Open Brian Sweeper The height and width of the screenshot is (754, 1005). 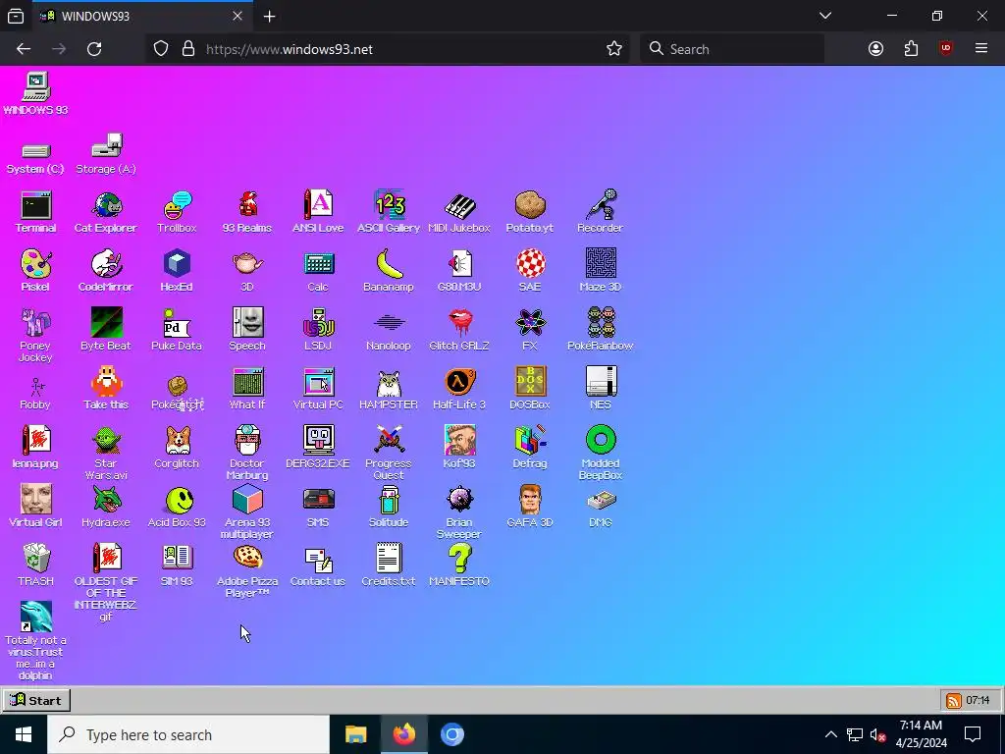(459, 512)
